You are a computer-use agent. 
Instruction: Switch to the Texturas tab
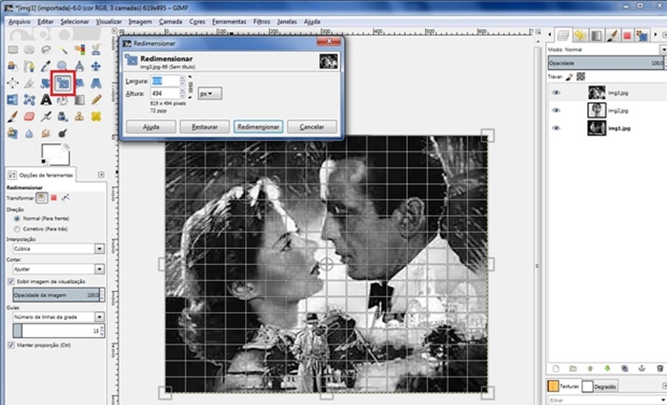(563, 386)
